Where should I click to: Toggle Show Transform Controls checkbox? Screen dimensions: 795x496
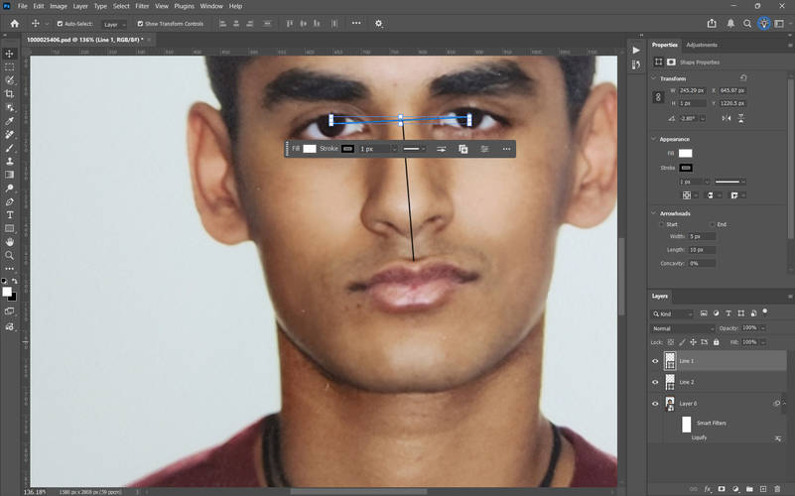(x=140, y=23)
